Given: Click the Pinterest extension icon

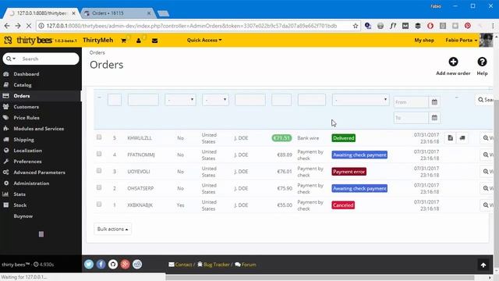Looking at the screenshot, I should point(468,26).
